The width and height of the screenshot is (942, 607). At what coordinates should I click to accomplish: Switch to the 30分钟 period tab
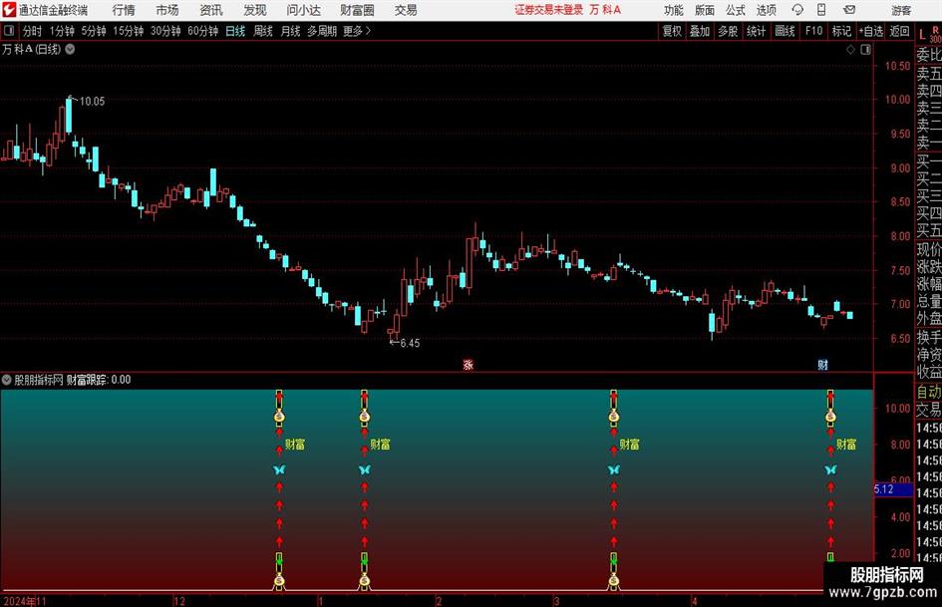pos(165,31)
